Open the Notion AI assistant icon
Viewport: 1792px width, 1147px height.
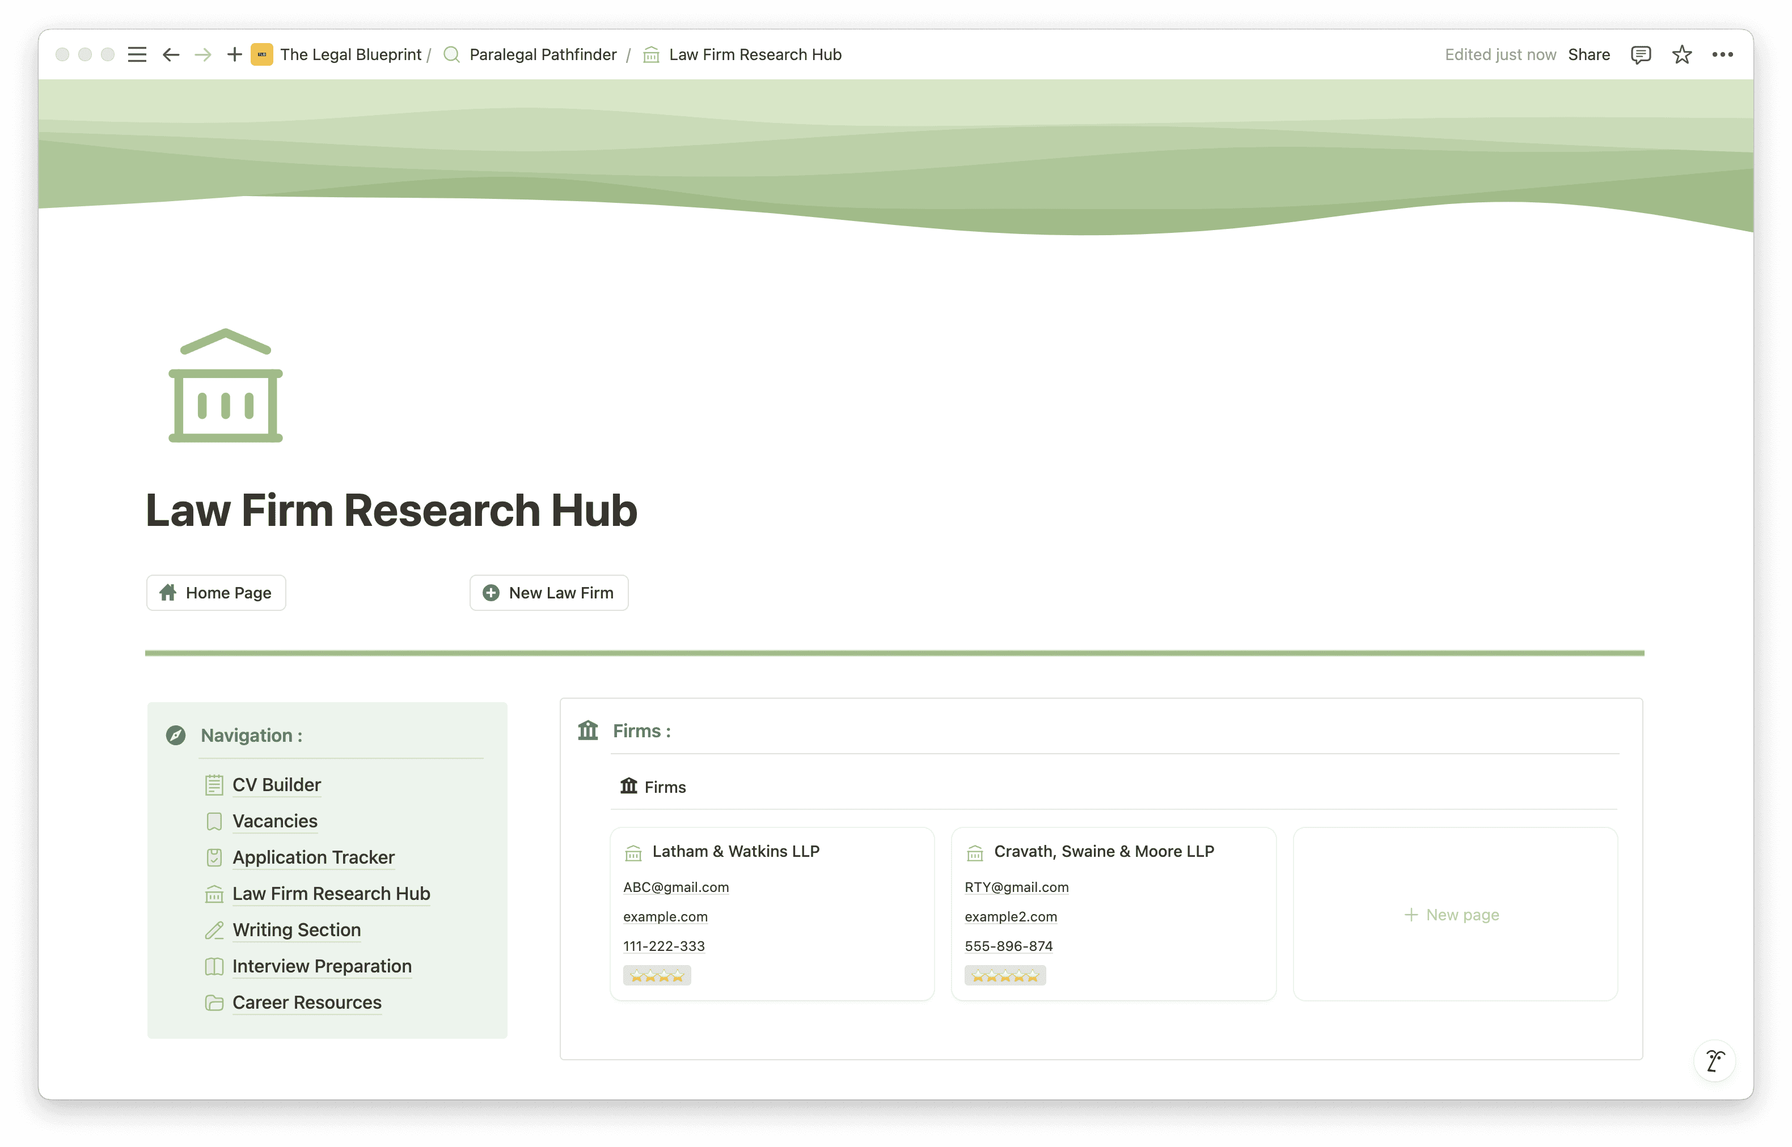pos(1714,1060)
